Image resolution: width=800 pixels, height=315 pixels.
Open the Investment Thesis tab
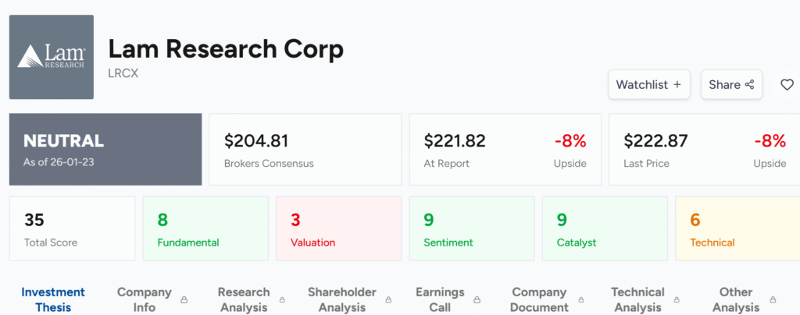(x=53, y=299)
